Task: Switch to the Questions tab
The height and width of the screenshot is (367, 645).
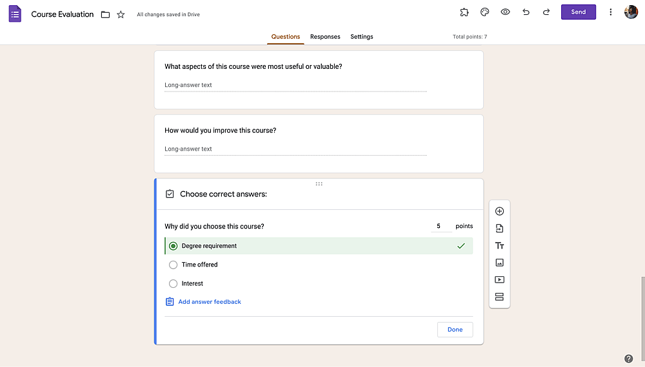Action: [286, 37]
